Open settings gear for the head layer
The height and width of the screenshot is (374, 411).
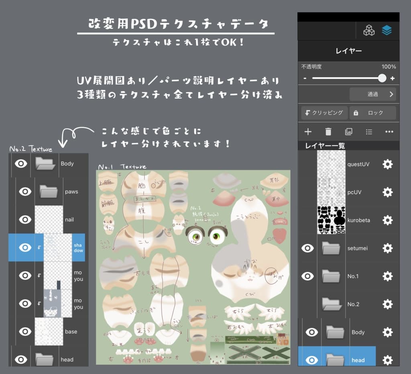[388, 360]
